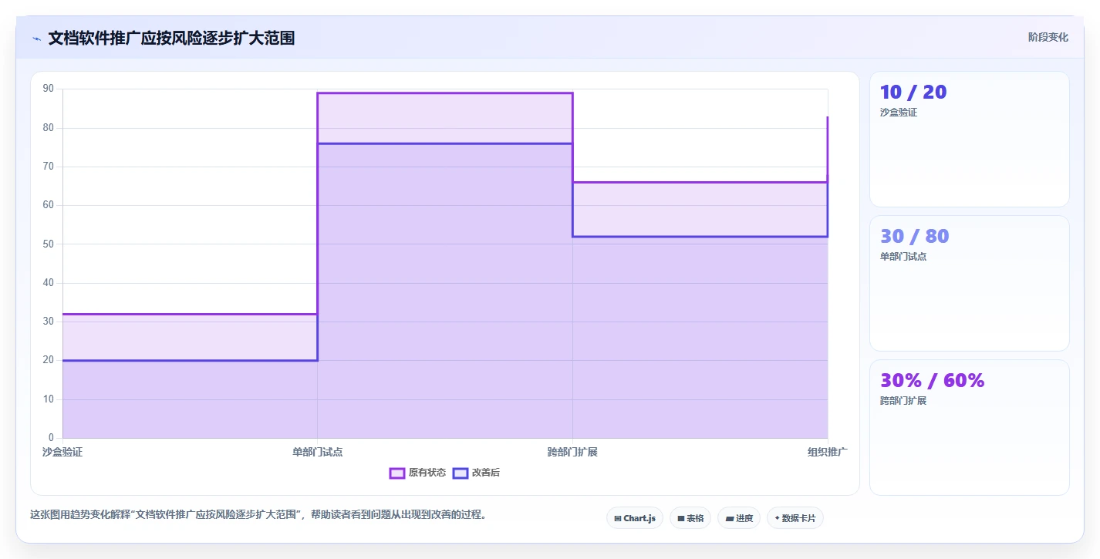Click the 单部门试点 x-axis label
This screenshot has height=559, width=1100.
click(317, 452)
